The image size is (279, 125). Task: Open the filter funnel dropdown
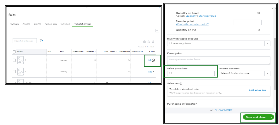[41, 41]
